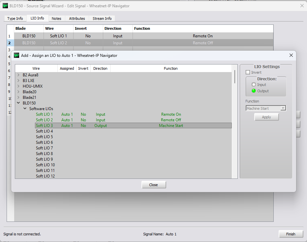Click the Remote Off function of Soft LIO 2 in tree

click(x=171, y=120)
